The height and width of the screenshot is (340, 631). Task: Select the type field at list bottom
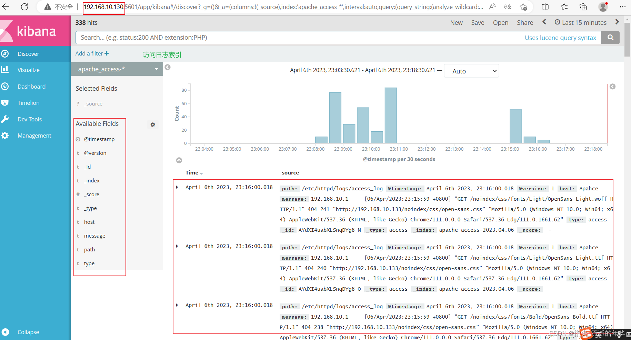click(x=89, y=263)
